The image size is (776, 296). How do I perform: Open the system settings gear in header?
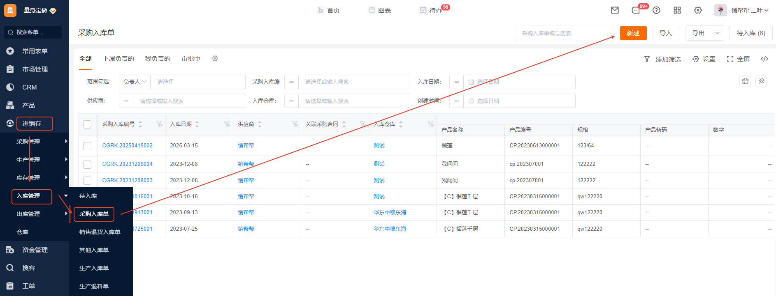coord(698,10)
